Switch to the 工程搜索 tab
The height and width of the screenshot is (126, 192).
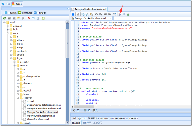click(40, 13)
